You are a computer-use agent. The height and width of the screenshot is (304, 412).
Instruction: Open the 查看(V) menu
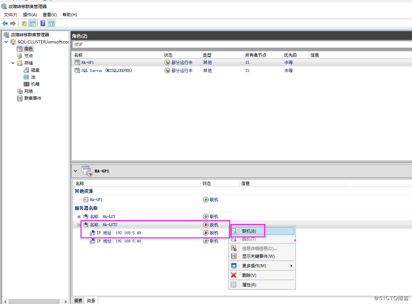(49, 14)
